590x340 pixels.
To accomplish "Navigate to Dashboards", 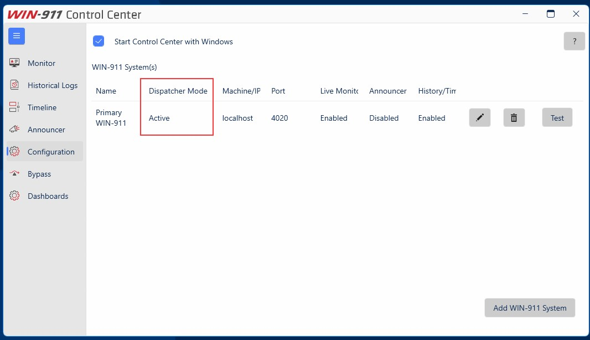I will point(45,196).
